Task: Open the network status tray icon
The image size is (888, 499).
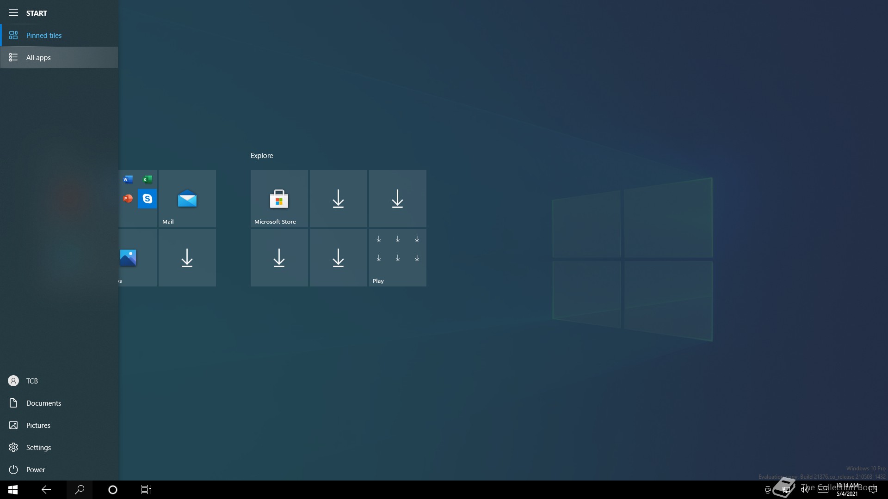Action: (786, 490)
